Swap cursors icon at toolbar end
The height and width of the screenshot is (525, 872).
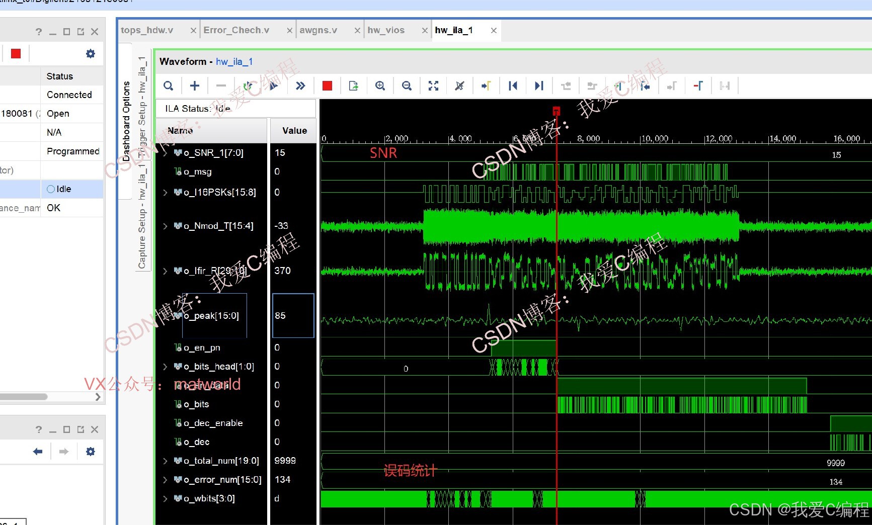[x=725, y=86]
